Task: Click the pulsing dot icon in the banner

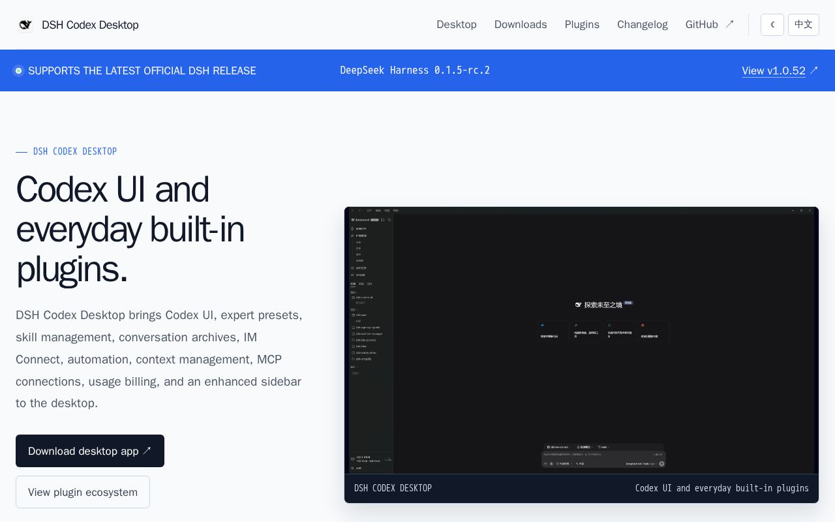Action: [x=18, y=70]
